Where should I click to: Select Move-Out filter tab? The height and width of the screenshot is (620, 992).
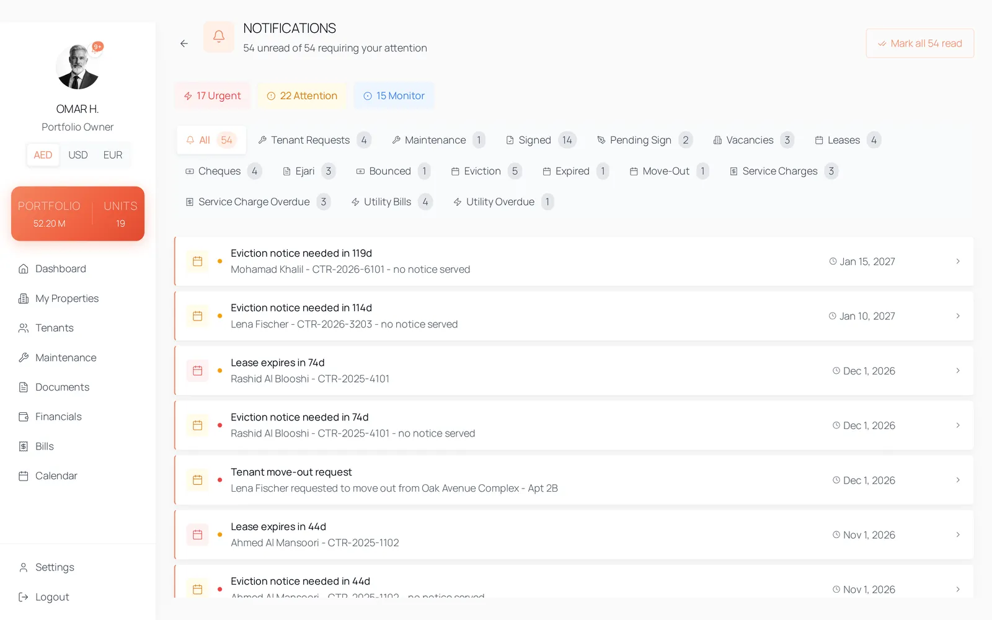(669, 171)
